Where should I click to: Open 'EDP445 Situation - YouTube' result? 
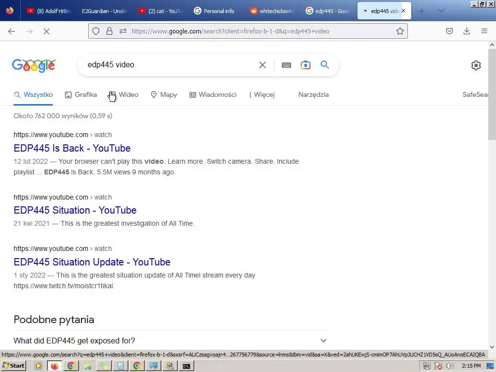tap(75, 210)
